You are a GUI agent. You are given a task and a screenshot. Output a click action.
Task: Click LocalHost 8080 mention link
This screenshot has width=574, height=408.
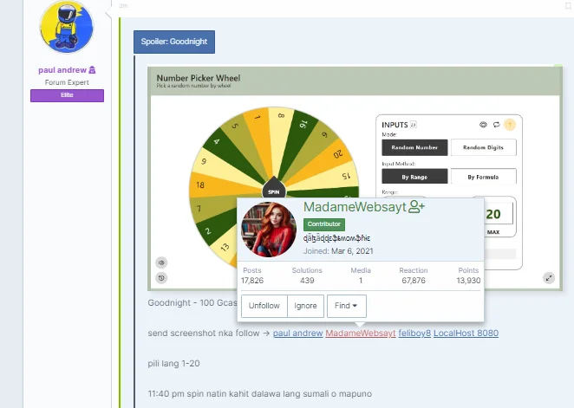(466, 333)
